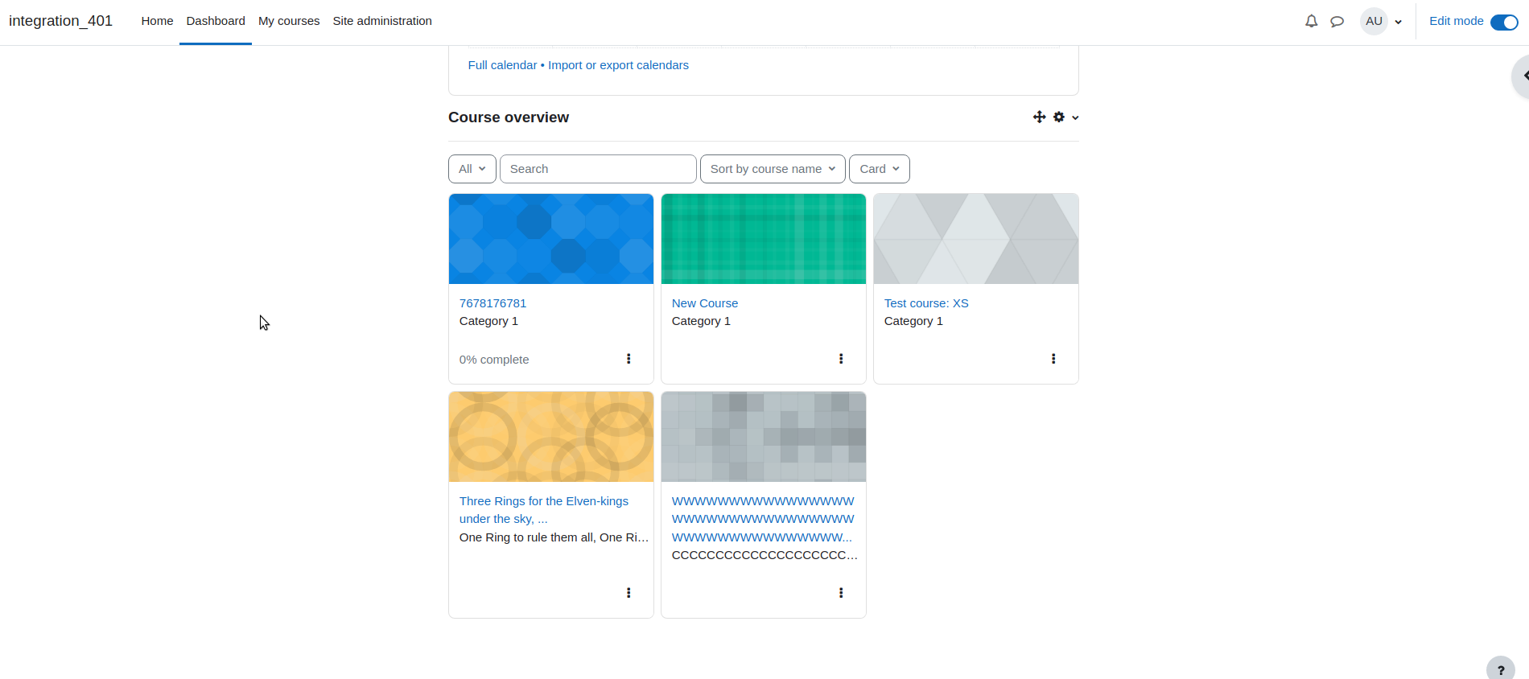Open the block drawer arrow tab
Viewport: 1529px width, 679px height.
[1521, 76]
